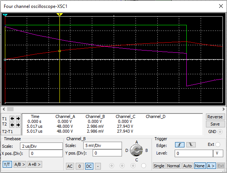Screen dimensions: 227x173
Task: Click the Channel_B Scale field
Action: [102, 145]
